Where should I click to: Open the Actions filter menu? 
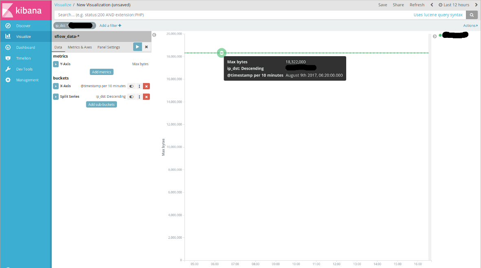[x=470, y=25]
